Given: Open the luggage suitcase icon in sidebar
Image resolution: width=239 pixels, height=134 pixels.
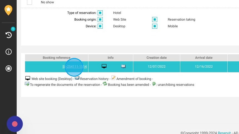Looking at the screenshot, I should [x=9, y=68].
